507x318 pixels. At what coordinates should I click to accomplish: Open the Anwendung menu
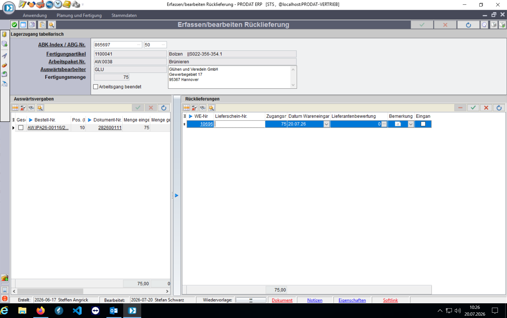coord(35,15)
